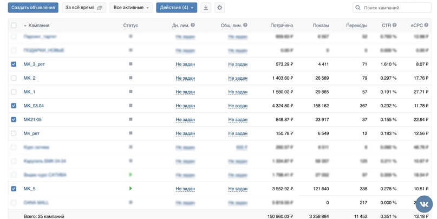
Task: Open the Действия (4) dropdown
Action: click(x=177, y=8)
